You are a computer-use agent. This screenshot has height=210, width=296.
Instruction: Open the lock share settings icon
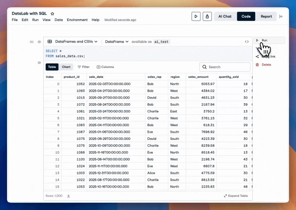207,16
